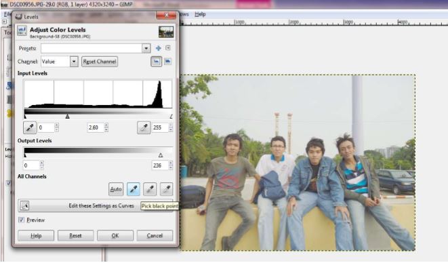Click the input gamma slider triangle
448x263 pixels.
click(x=67, y=117)
